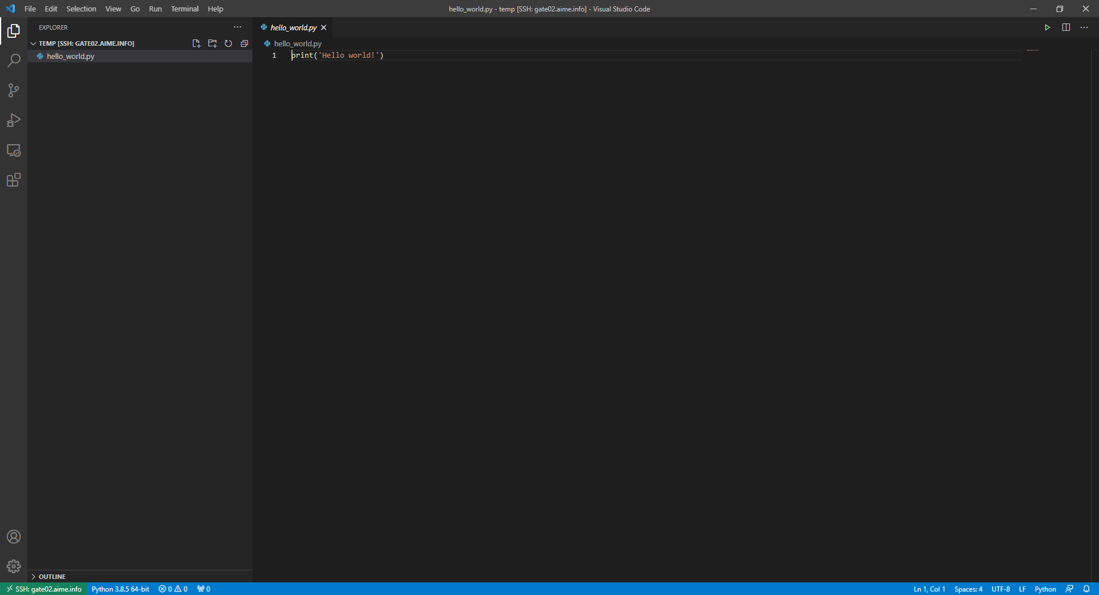Viewport: 1099px width, 595px height.
Task: Run Python file with the play button
Action: [x=1047, y=27]
